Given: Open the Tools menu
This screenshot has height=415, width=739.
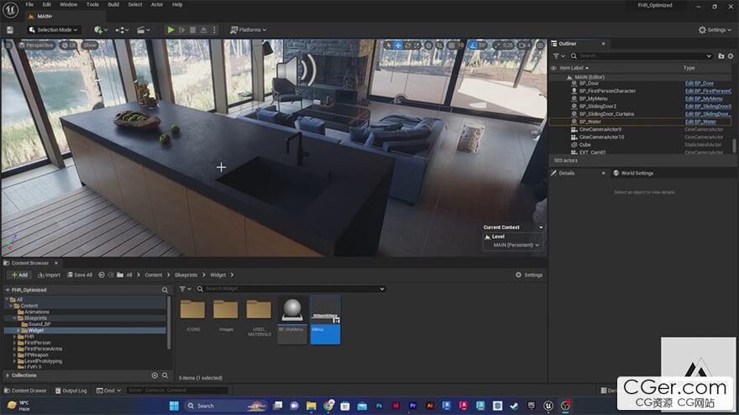Looking at the screenshot, I should click(92, 4).
